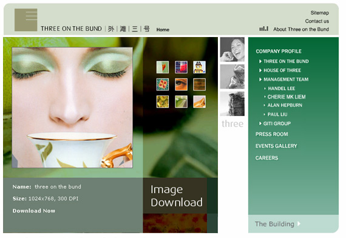Go to the Home page link

163,30
